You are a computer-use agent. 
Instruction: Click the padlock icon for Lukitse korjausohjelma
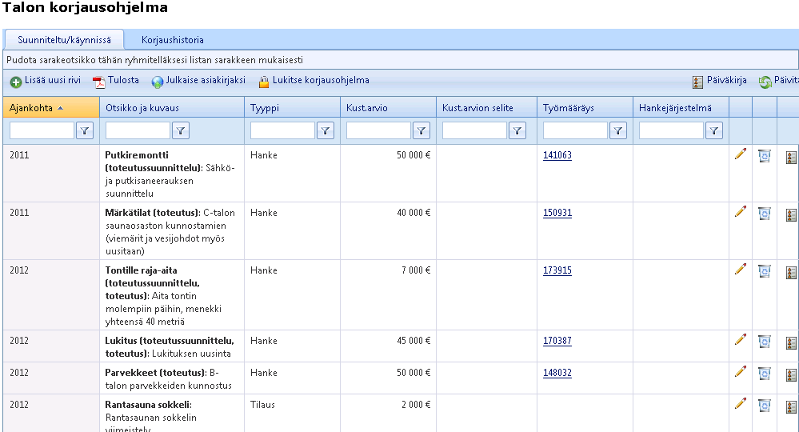pos(263,82)
